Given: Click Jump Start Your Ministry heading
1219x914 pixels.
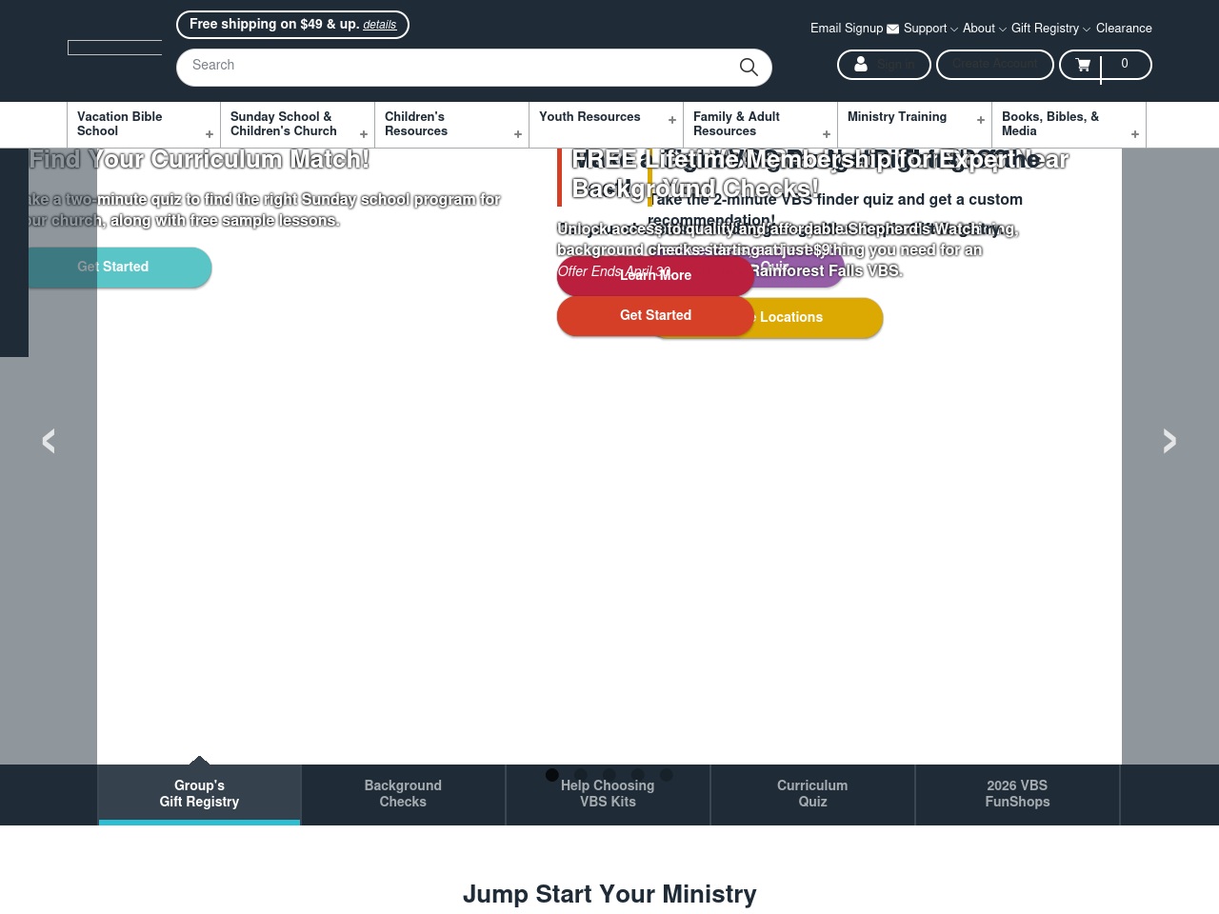Looking at the screenshot, I should tap(609, 895).
